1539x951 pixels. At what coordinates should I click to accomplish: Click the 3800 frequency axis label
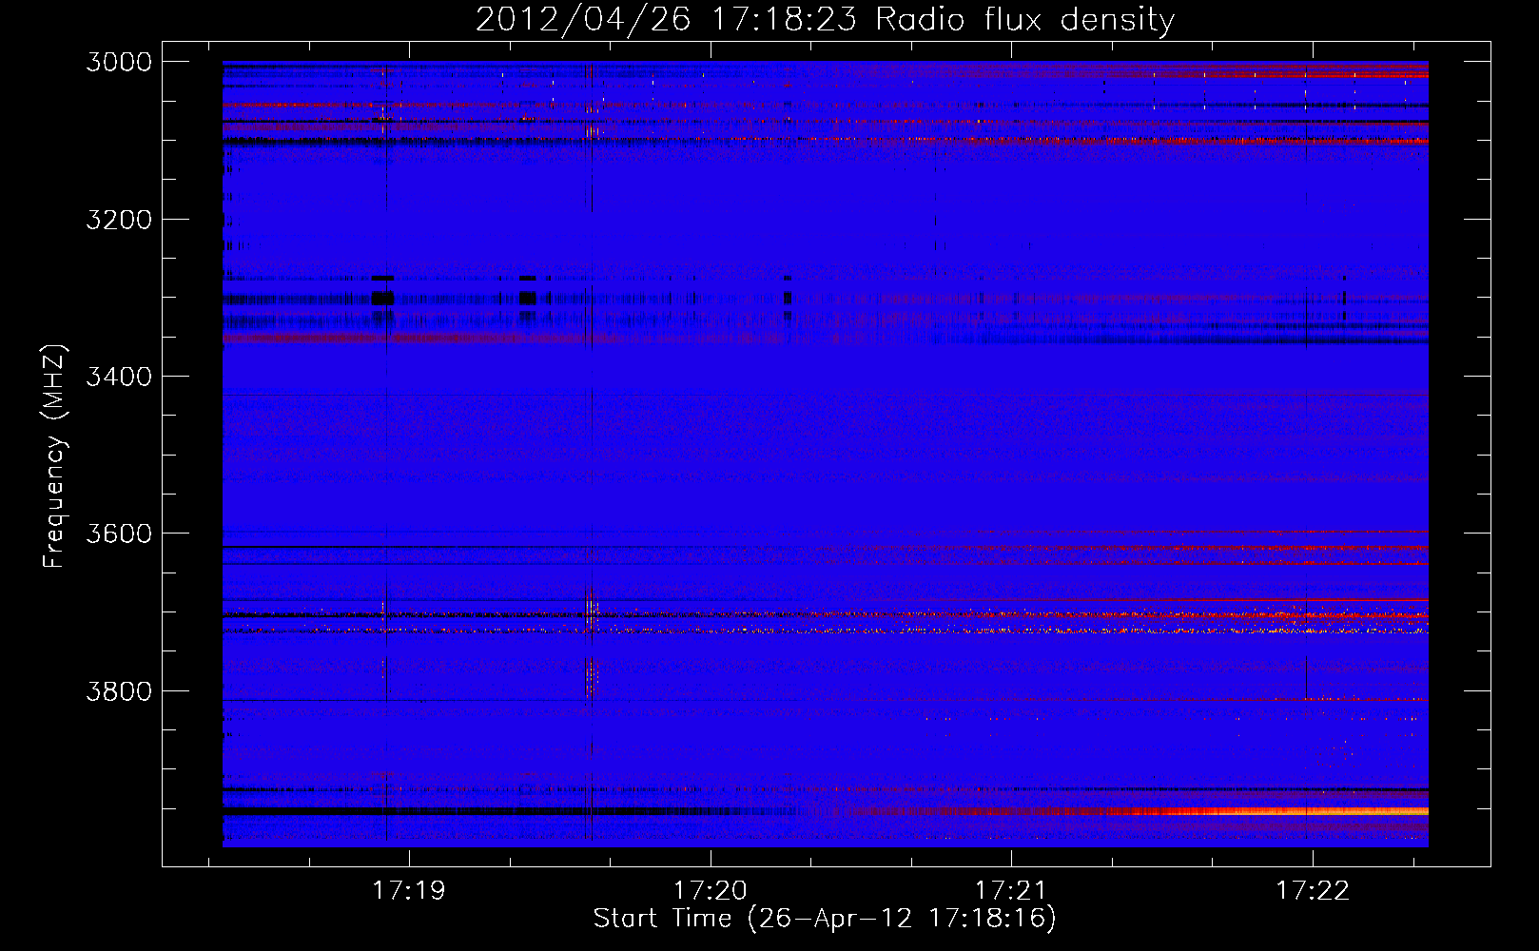pyautogui.click(x=119, y=690)
